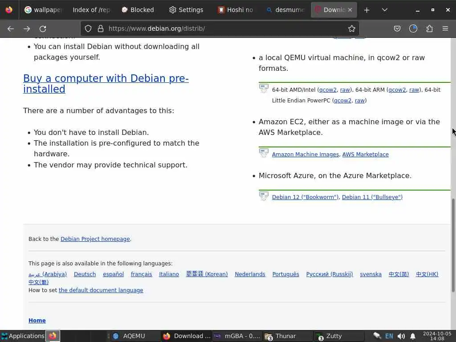Switch to the wallpaper Google tab
The width and height of the screenshot is (456, 342).
pyautogui.click(x=43, y=10)
